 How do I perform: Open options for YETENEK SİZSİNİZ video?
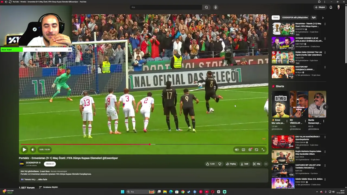pos(325,38)
